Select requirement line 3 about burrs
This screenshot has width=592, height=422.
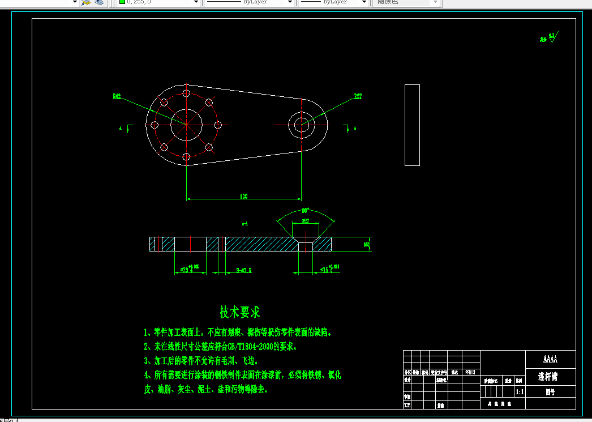(x=201, y=361)
